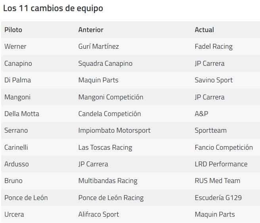Click the Della Motta pilot cell

click(22, 114)
